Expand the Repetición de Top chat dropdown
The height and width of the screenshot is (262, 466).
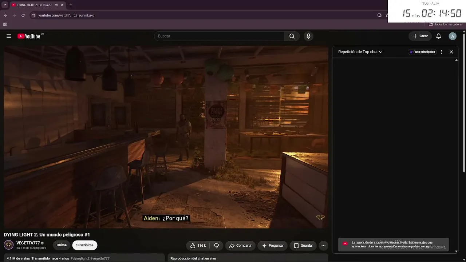pyautogui.click(x=360, y=52)
